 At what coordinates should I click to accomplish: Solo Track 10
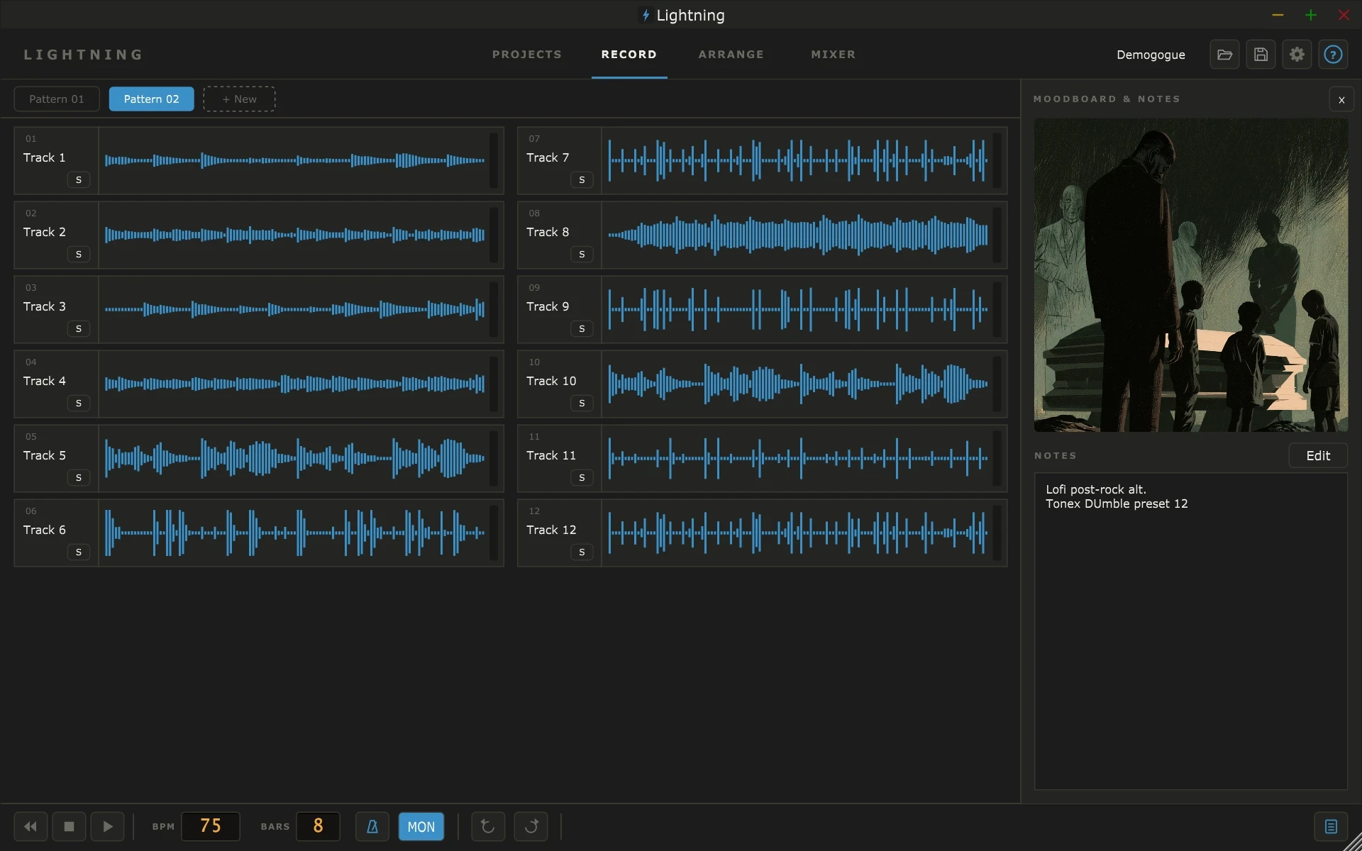click(x=582, y=403)
